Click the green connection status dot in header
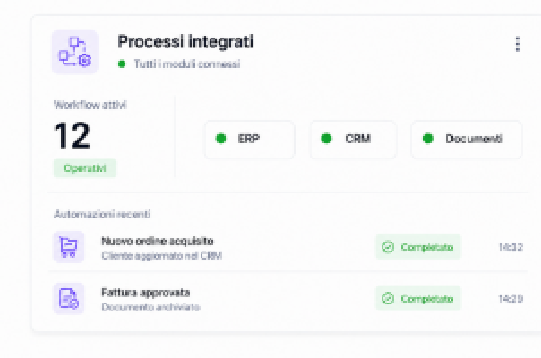This screenshot has height=358, width=541. [122, 64]
